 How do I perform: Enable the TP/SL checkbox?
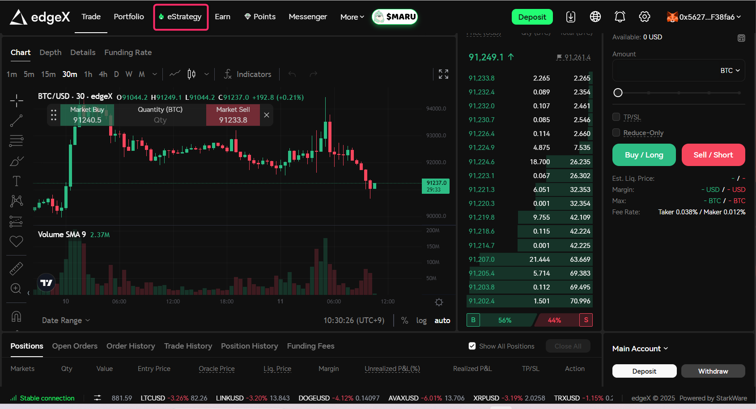click(616, 117)
